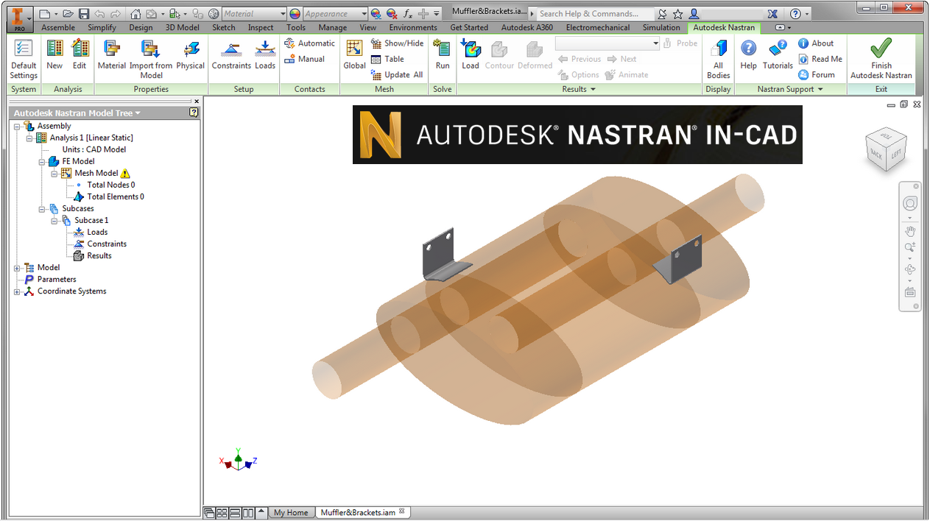Select Mesh Model in the tree
This screenshot has height=521, width=930.
(x=96, y=173)
